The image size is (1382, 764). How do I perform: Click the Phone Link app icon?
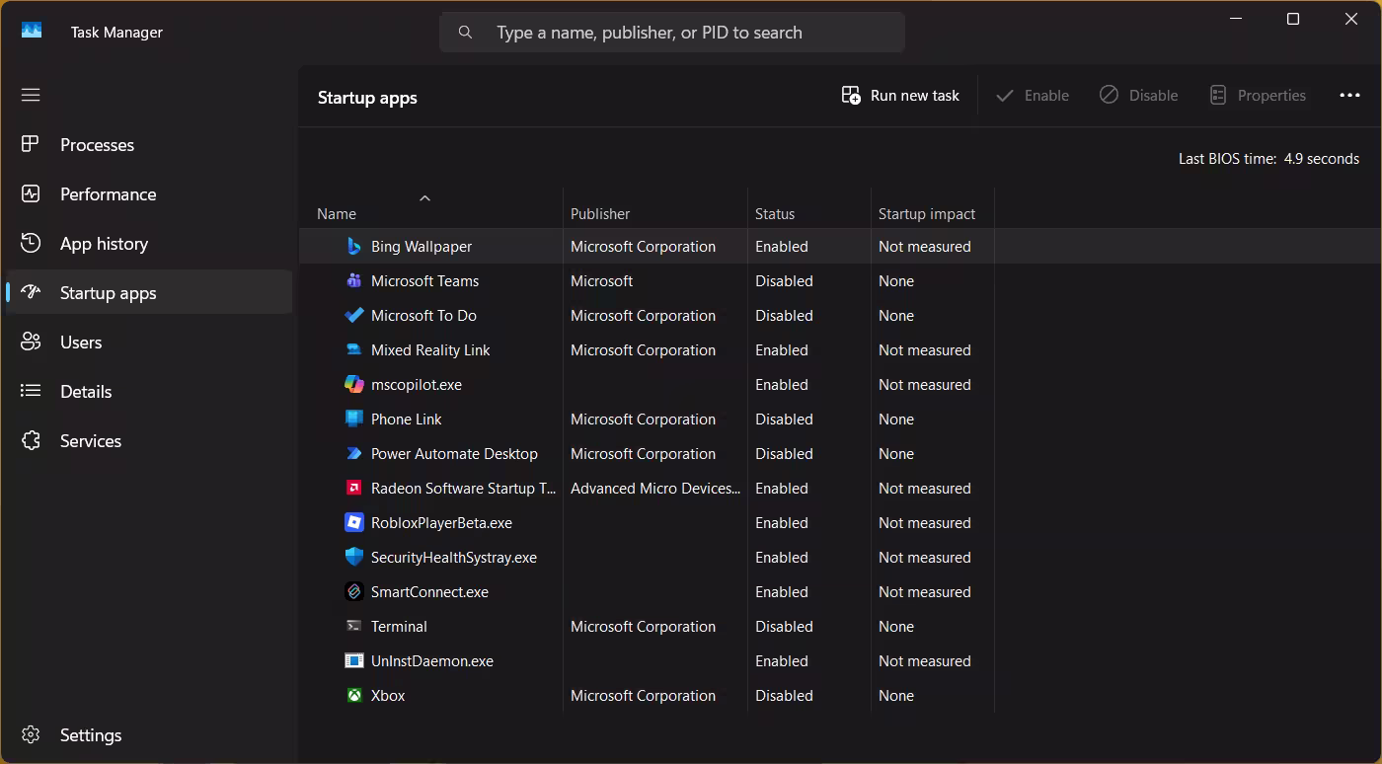(353, 419)
